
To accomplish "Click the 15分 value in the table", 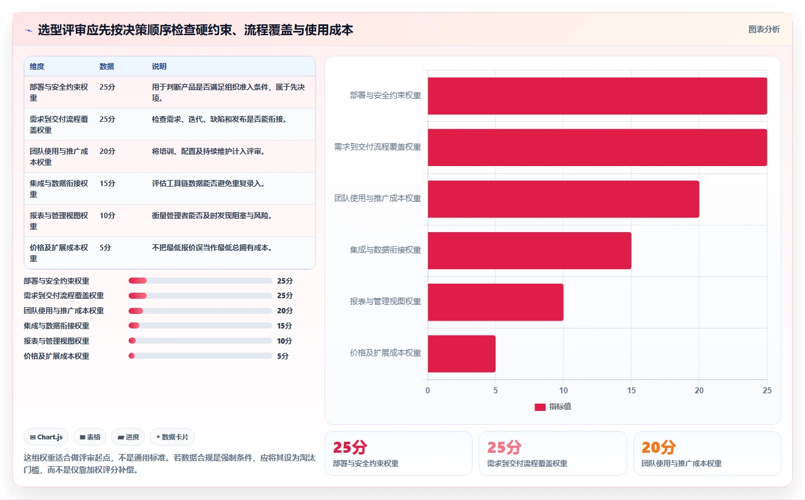I will (x=107, y=183).
